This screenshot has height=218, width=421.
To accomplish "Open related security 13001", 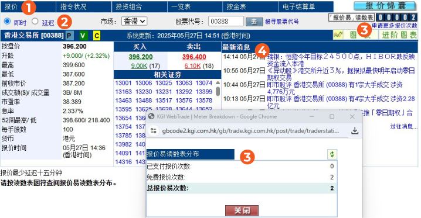I will click(123, 83).
